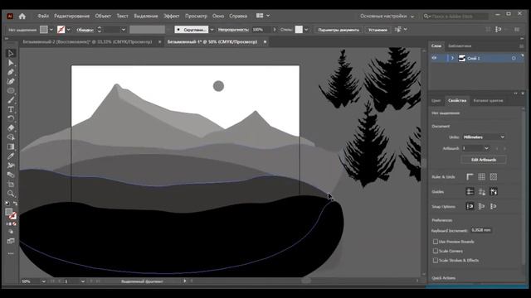This screenshot has width=531, height=298.
Task: Select the Curvature tool
Action: (11, 81)
